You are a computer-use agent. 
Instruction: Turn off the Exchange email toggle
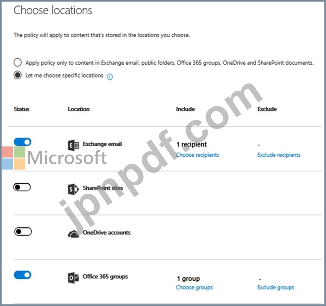(x=22, y=142)
